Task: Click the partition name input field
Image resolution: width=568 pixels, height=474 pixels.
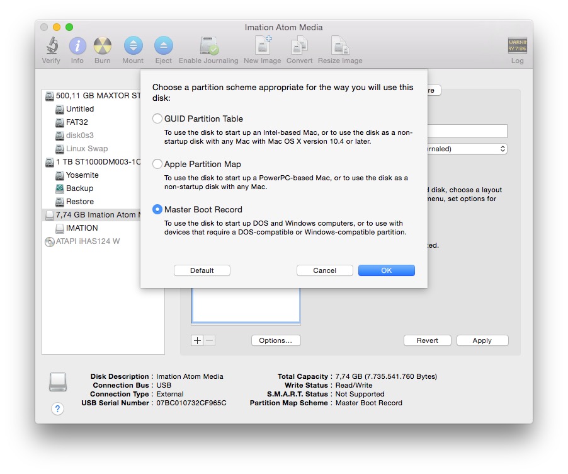Action: pyautogui.click(x=467, y=131)
